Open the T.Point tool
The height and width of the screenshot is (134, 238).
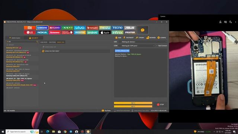click(x=140, y=38)
